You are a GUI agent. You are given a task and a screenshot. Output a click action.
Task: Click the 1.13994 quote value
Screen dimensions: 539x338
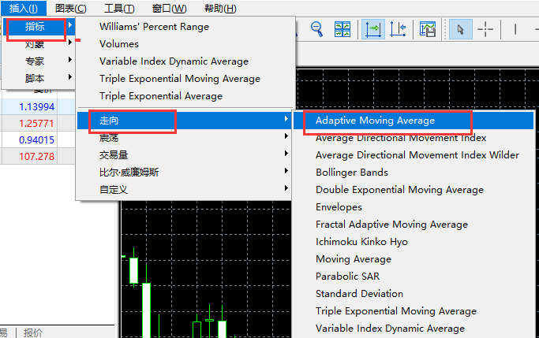(x=37, y=107)
